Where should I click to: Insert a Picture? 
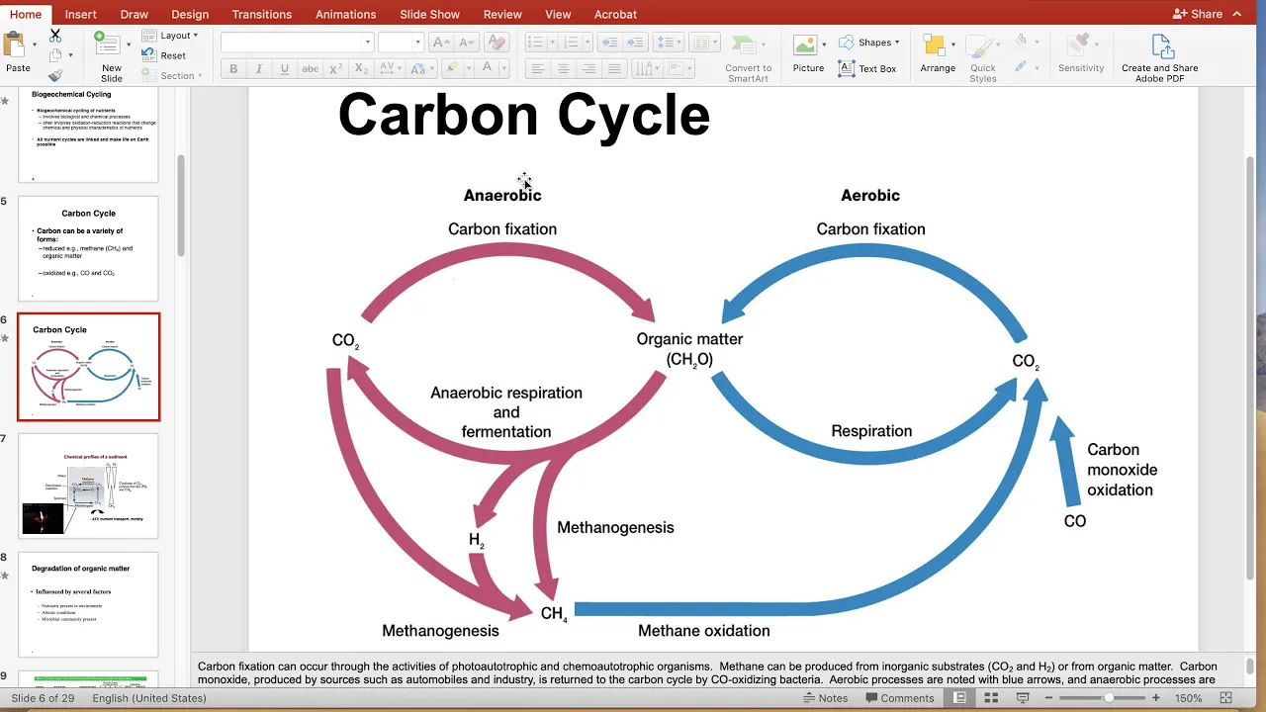pos(808,53)
